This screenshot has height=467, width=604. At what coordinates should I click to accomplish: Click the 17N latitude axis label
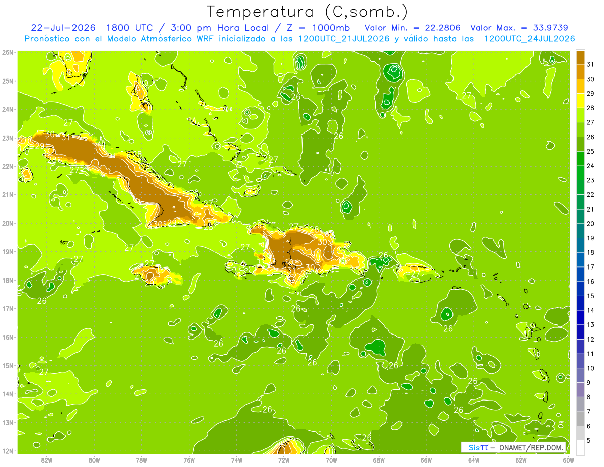tap(7, 308)
